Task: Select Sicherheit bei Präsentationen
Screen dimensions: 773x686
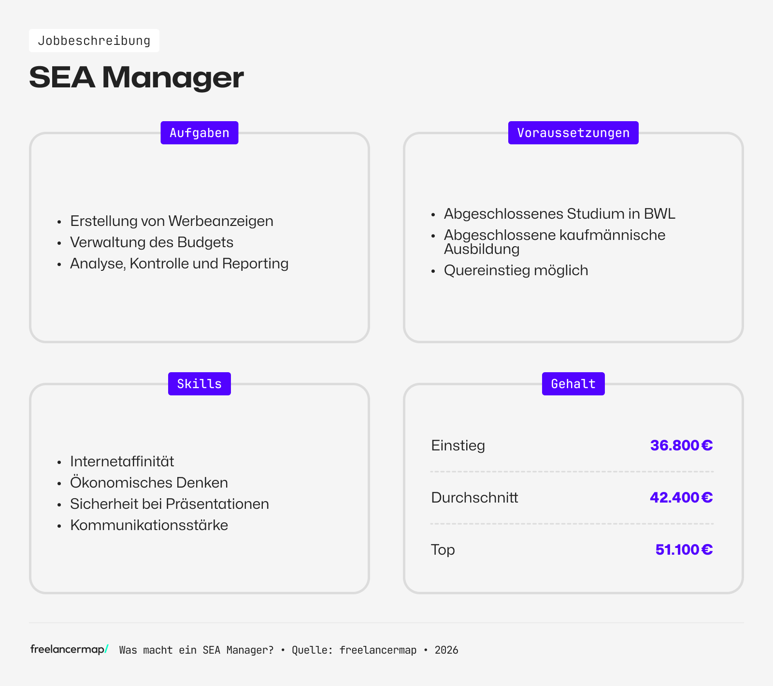Action: point(170,504)
